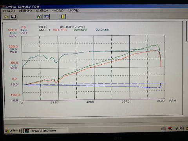The image size is (188, 141).
Task: Save the dyno data with the floppy icon
Action: pyautogui.click(x=14, y=17)
